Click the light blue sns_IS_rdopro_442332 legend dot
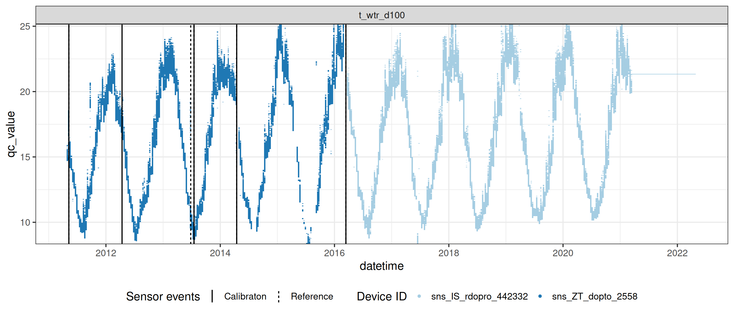This screenshot has height=314, width=734. click(419, 296)
